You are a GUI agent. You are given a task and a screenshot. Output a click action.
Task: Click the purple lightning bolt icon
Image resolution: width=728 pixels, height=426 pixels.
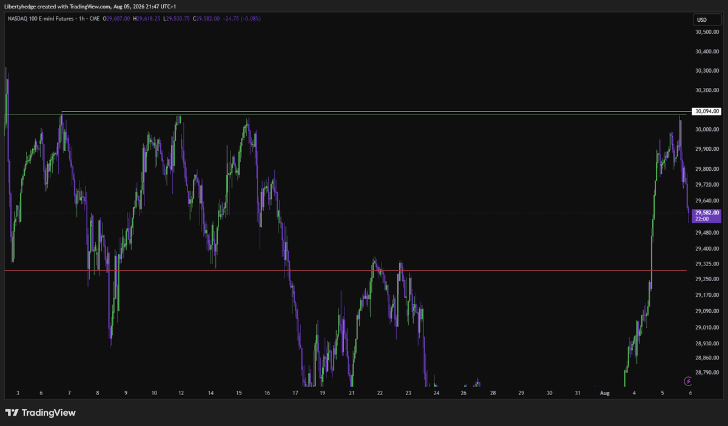tap(688, 381)
